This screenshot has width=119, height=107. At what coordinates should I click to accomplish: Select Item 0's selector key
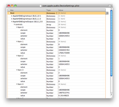click(24, 36)
